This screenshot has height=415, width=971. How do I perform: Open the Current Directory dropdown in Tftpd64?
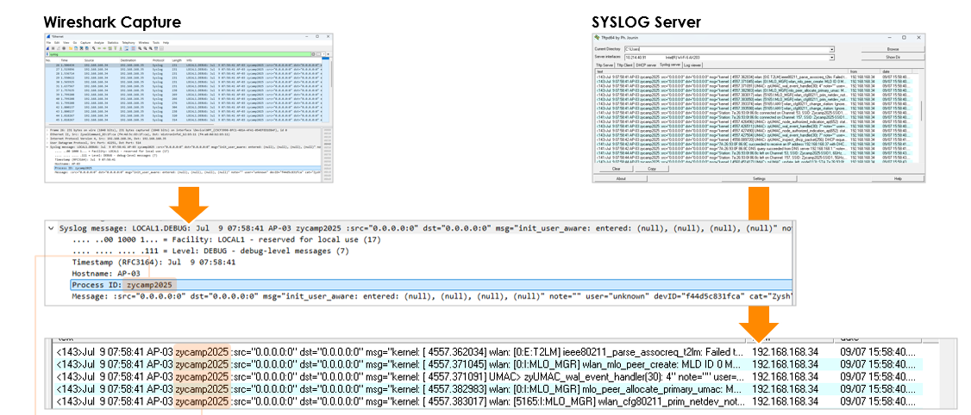pos(831,49)
